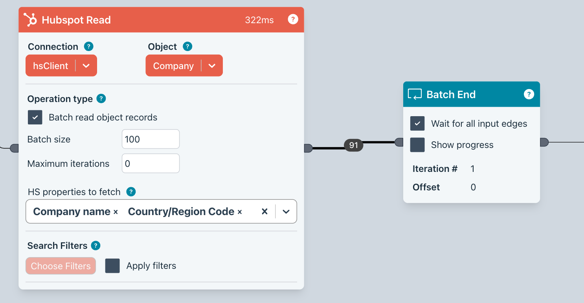This screenshot has width=584, height=303.
Task: Click the Company name property tag text
Action: click(x=72, y=212)
